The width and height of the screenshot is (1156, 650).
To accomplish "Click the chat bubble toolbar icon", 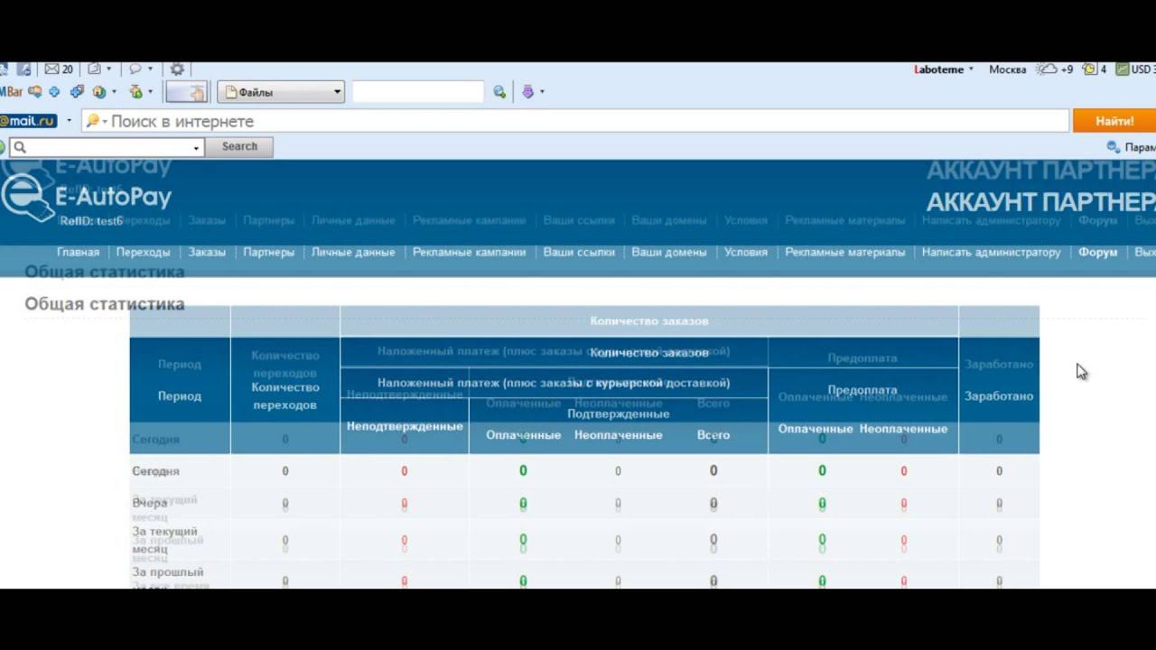I will tap(135, 70).
